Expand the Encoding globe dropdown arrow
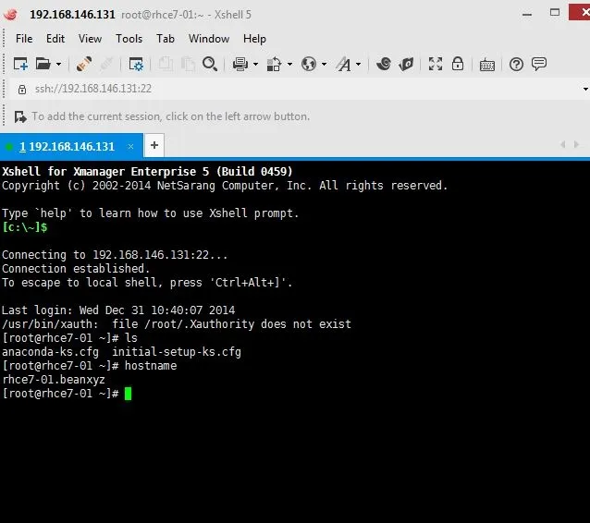 (324, 65)
